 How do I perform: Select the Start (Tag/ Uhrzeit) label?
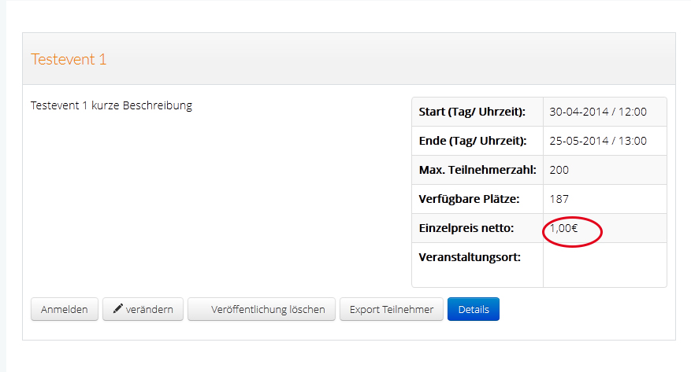pos(472,112)
